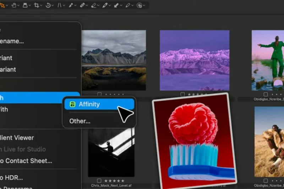
Task: Select the orange pointer Select tool
Action: click(2, 5)
